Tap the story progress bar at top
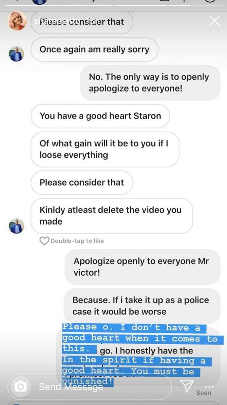This screenshot has height=405, width=227. 113,5
